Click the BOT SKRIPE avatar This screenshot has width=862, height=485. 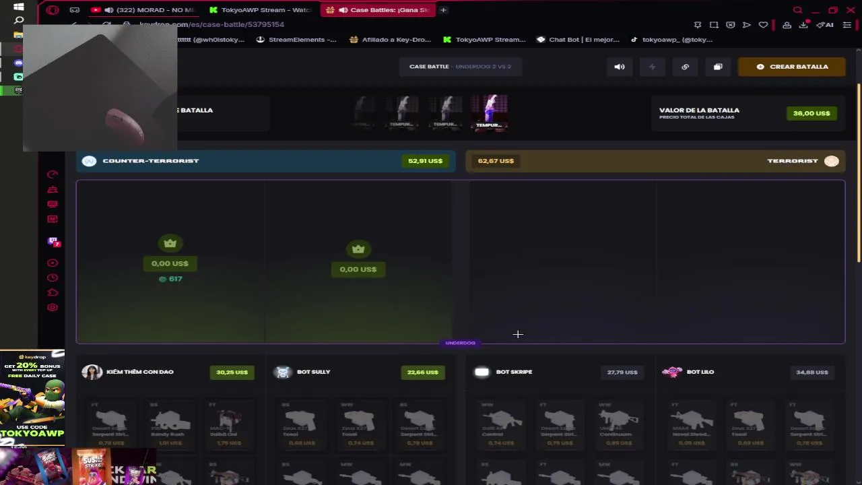point(482,372)
